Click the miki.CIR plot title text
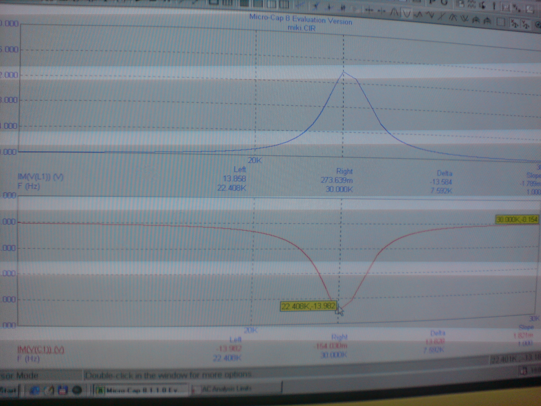 tap(301, 28)
